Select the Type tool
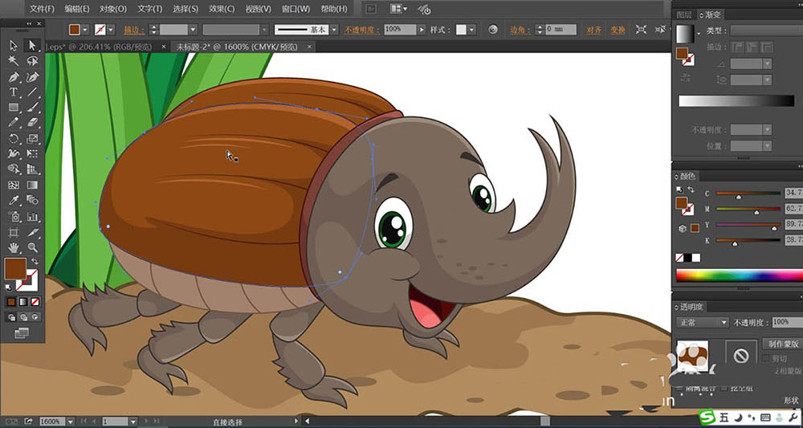This screenshot has width=803, height=428. pos(14,92)
